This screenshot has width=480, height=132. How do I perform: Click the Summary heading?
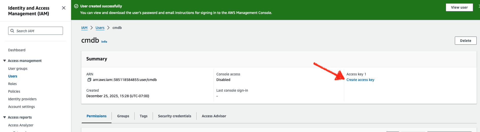coord(97,59)
